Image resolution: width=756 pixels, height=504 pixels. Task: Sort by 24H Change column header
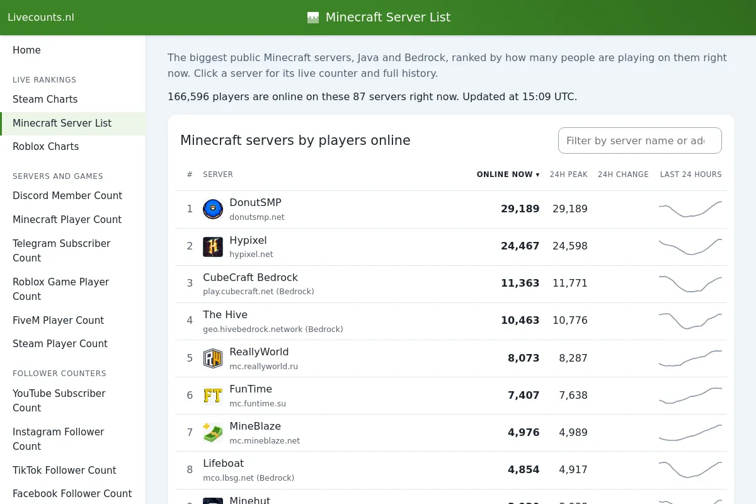(623, 175)
